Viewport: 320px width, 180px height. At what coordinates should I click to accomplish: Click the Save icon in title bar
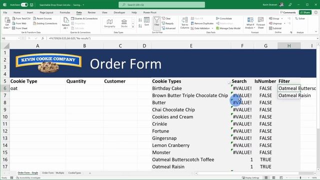[x=31, y=4]
